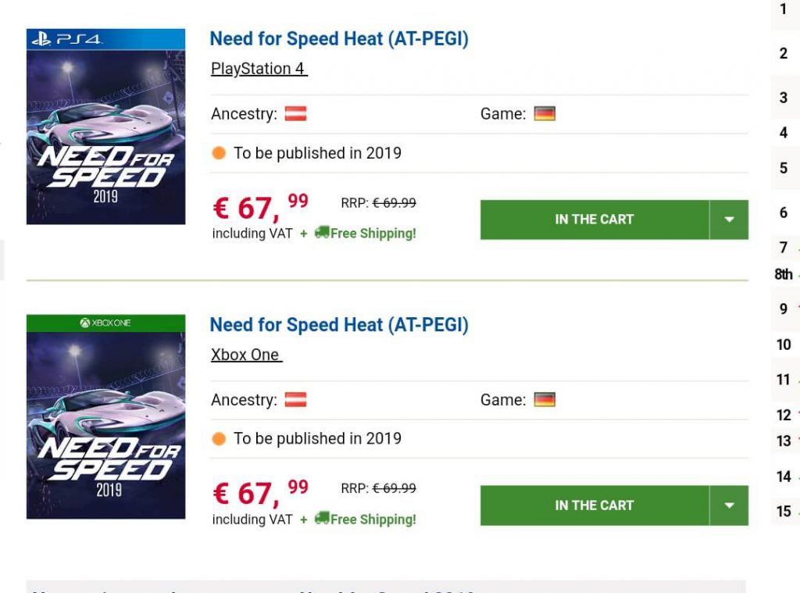Open the PS4 Need for Speed Heat title link
800x593 pixels.
pyautogui.click(x=338, y=39)
